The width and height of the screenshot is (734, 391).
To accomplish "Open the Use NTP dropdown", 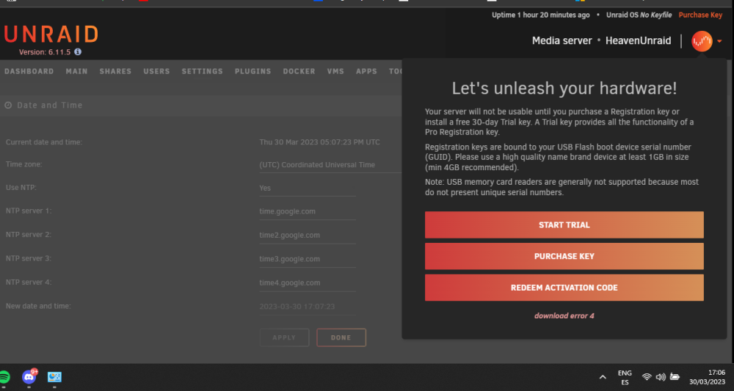I will point(307,188).
